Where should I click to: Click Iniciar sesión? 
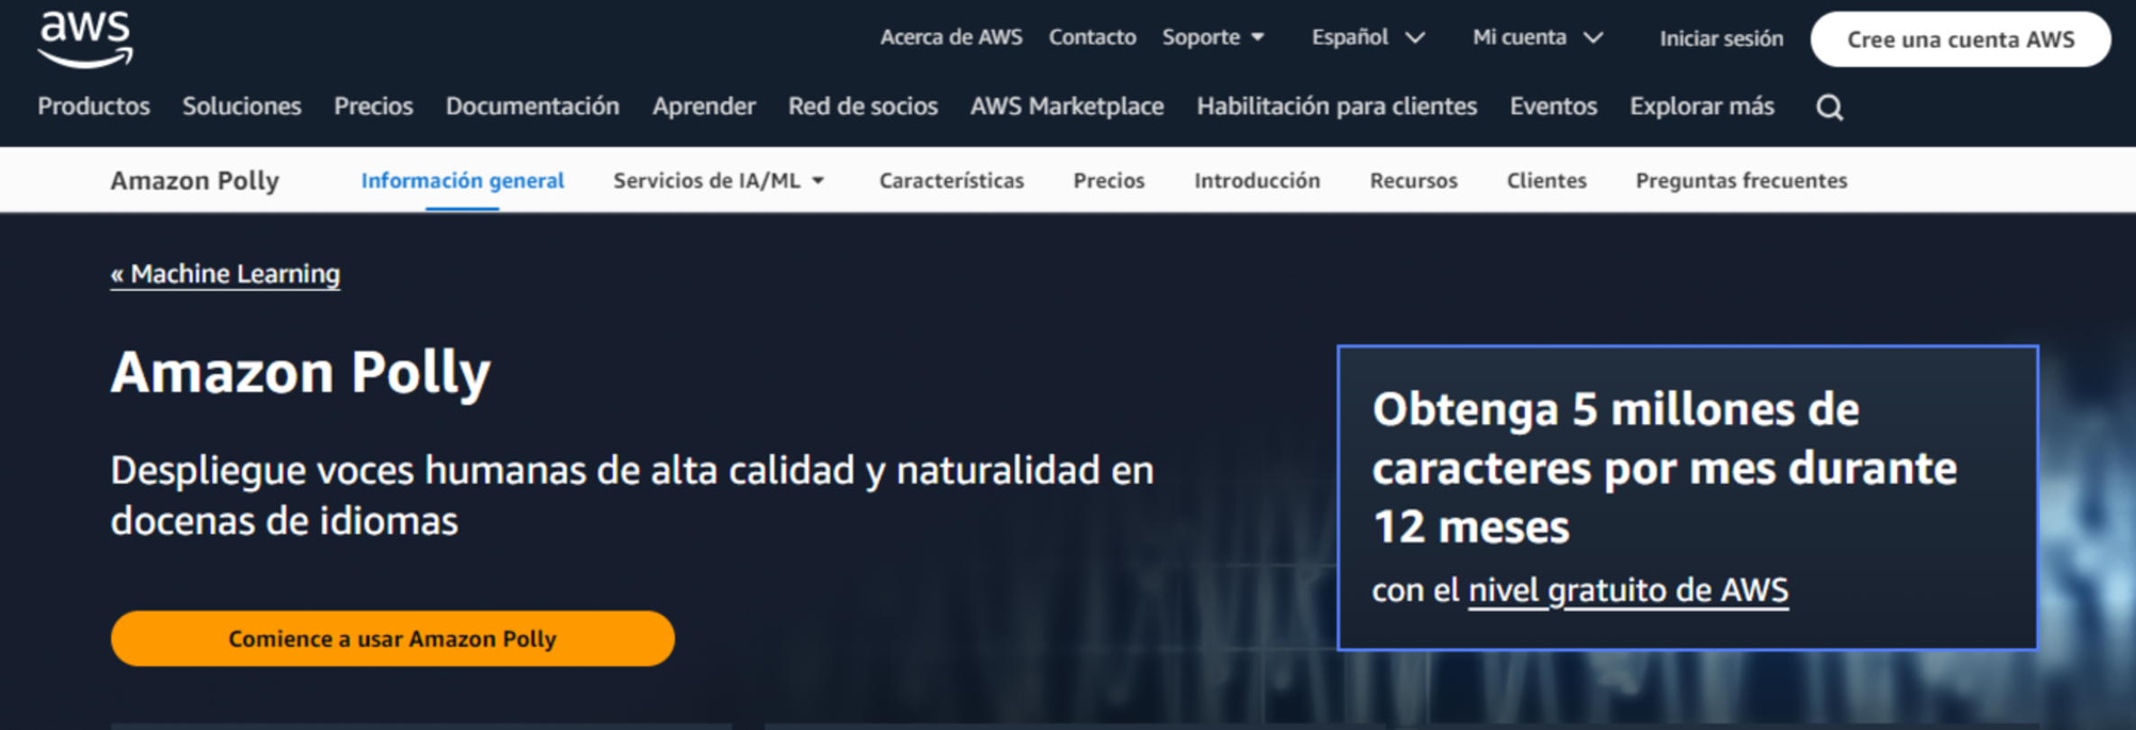(1721, 39)
